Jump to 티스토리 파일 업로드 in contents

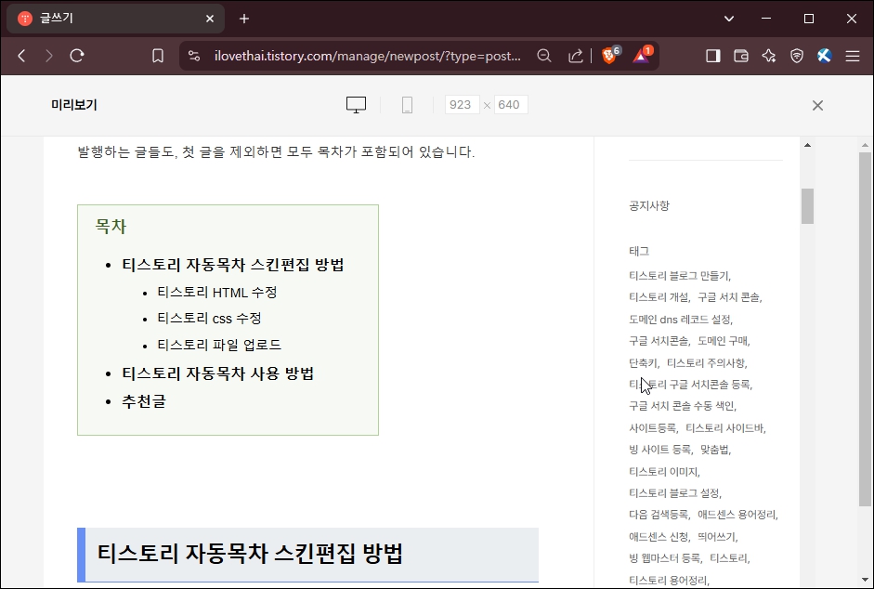219,346
